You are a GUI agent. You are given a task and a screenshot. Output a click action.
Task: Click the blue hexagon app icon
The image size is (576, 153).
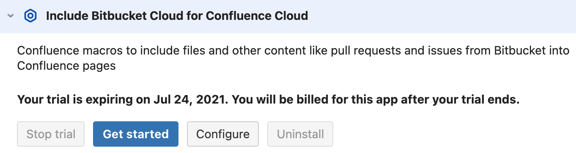[30, 16]
